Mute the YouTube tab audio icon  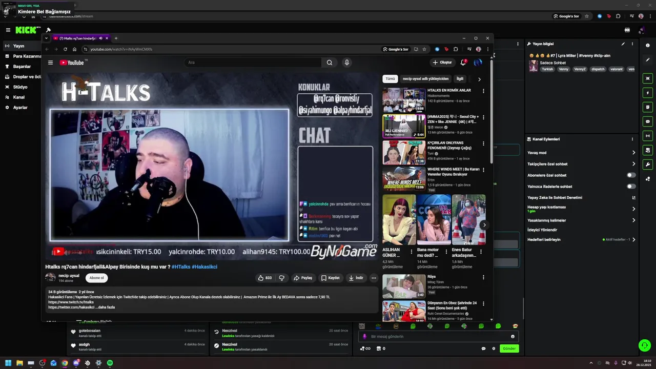[x=100, y=38]
